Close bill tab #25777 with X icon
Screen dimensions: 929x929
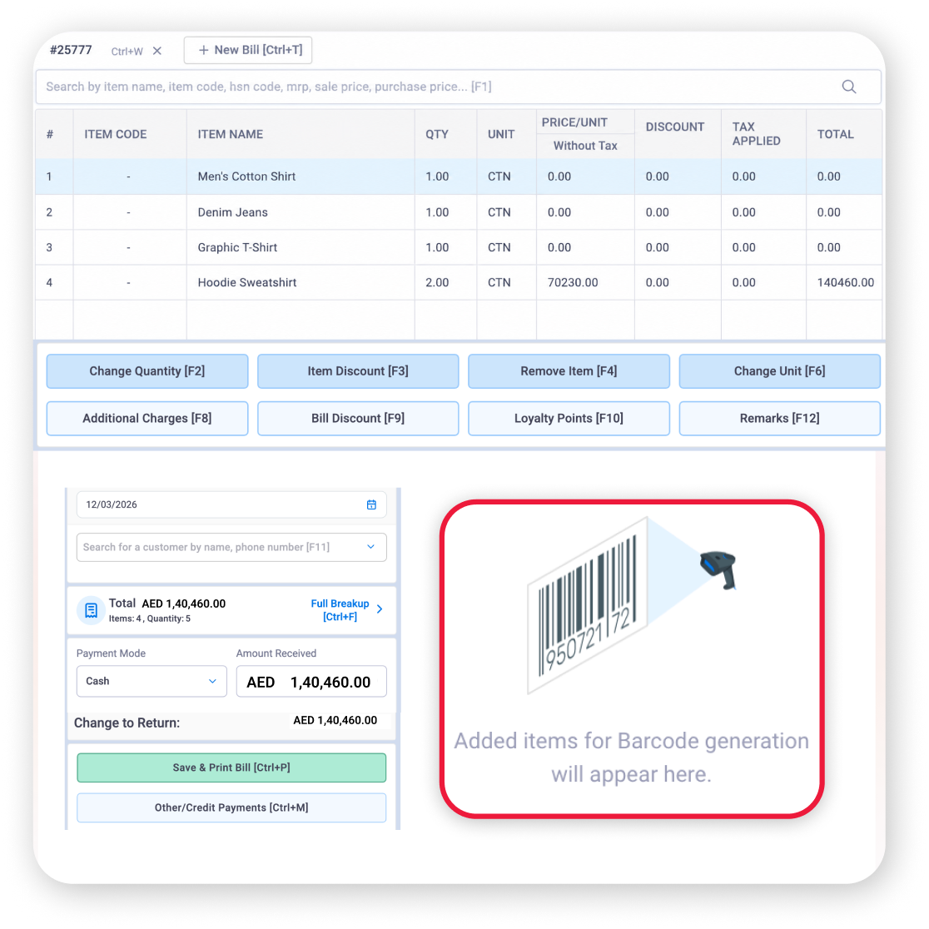[x=157, y=51]
